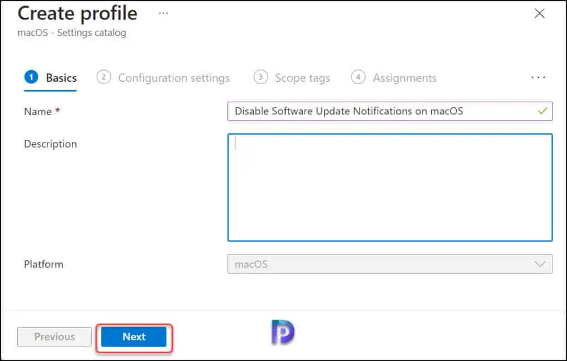Click the green validation checkmark in Name
Screen dimensions: 567x361
pos(543,111)
